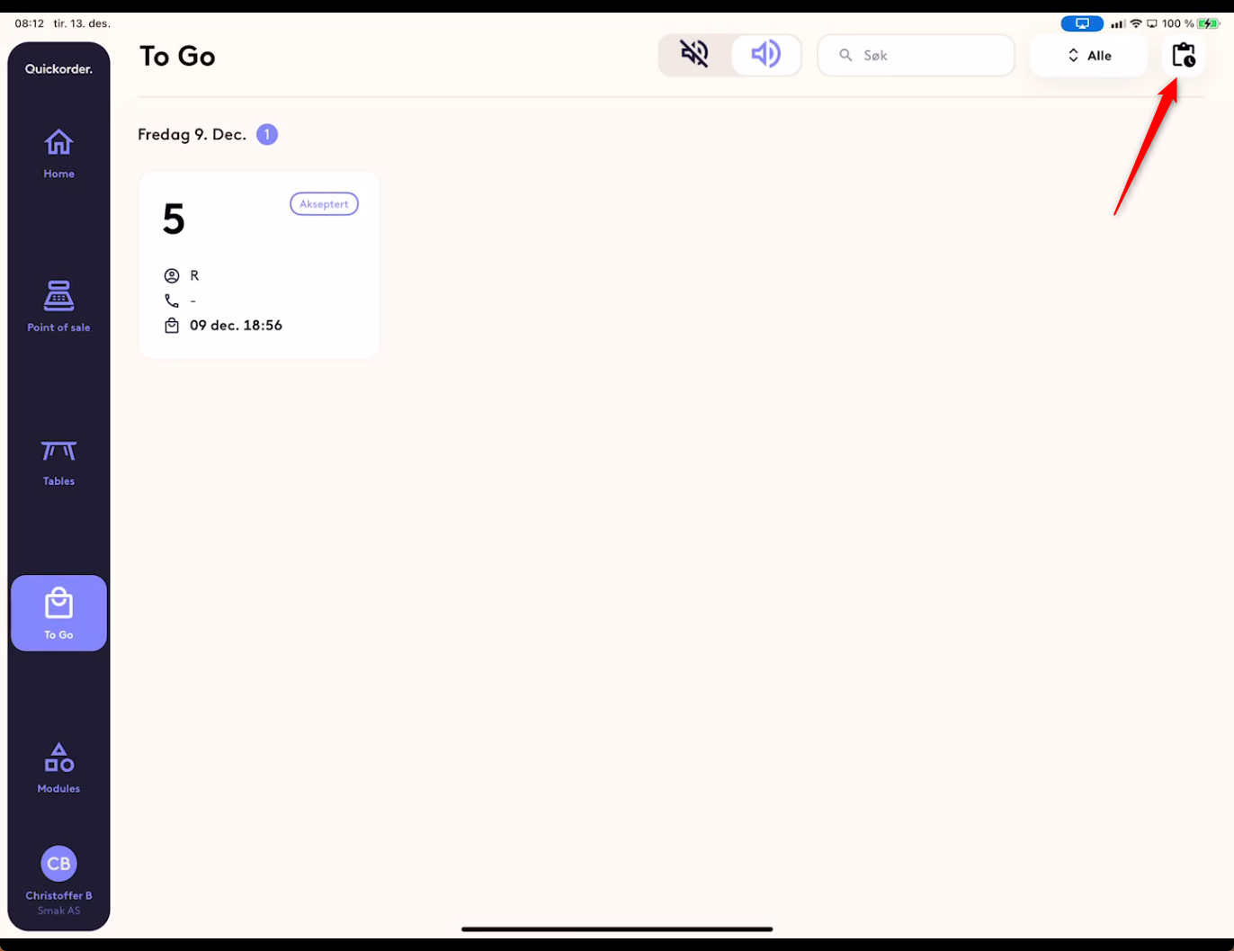The image size is (1234, 951).
Task: Select the To Go tab
Action: pos(58,613)
